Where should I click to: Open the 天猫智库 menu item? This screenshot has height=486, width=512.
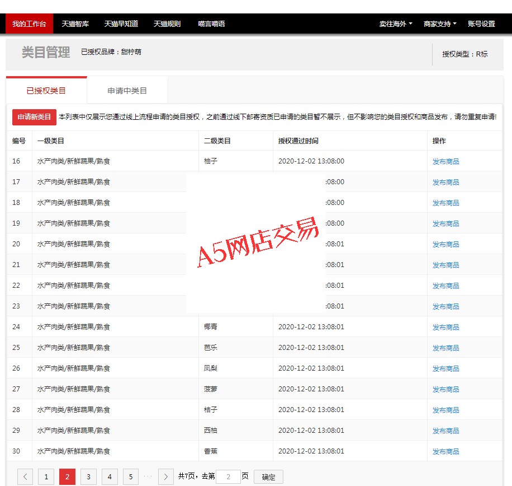pos(75,24)
